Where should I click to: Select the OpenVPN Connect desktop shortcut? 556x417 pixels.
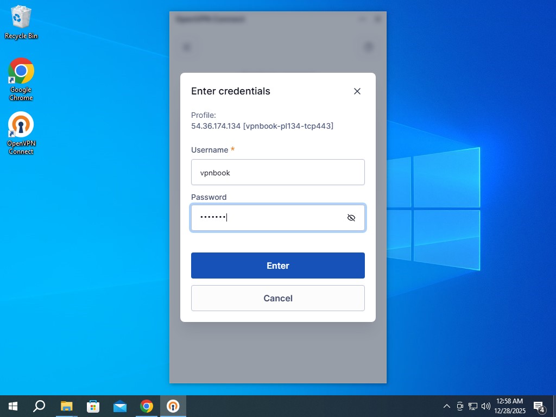(x=21, y=133)
